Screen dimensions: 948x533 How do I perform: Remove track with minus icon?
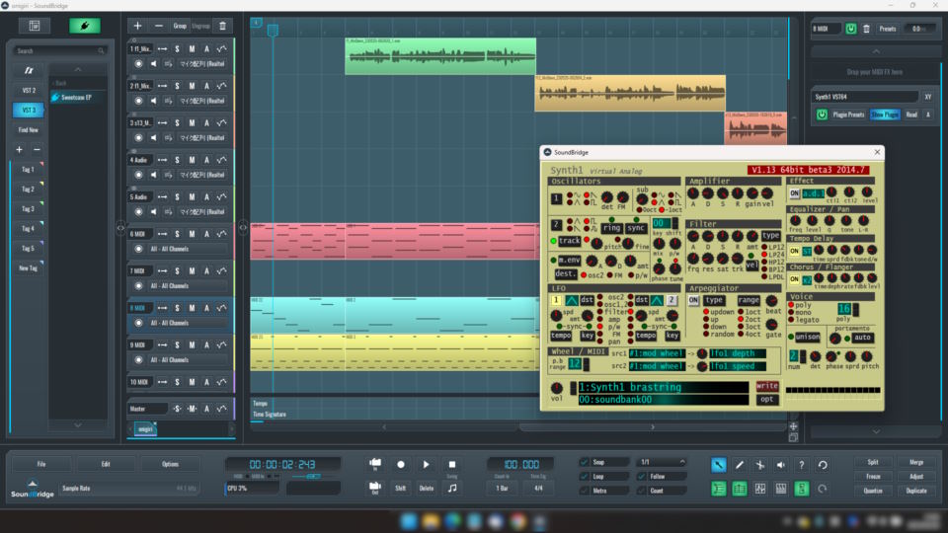pyautogui.click(x=158, y=26)
